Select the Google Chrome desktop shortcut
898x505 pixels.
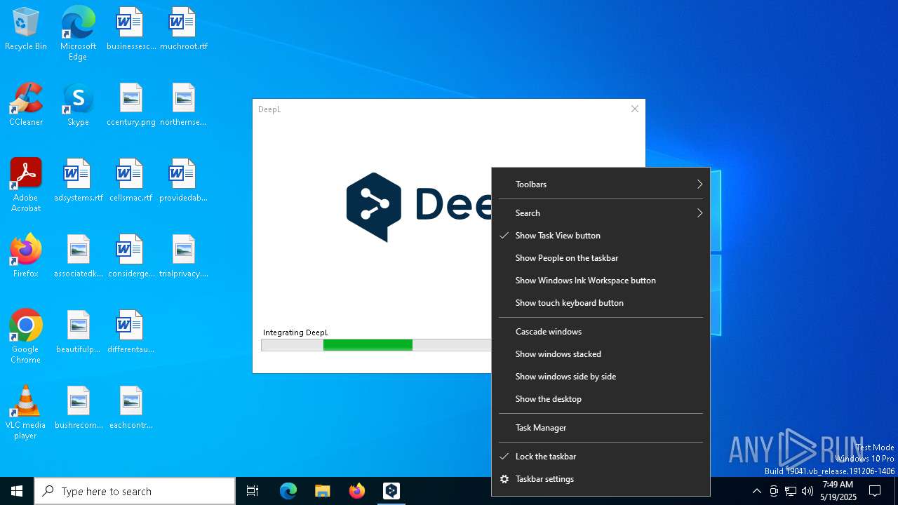coord(26,337)
